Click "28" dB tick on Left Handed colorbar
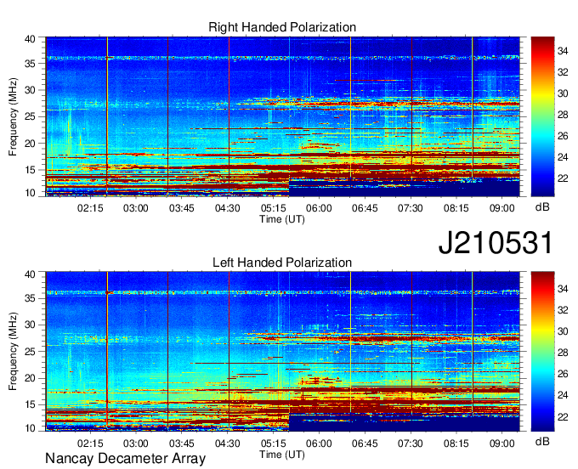This screenshot has width=578, height=469. coord(563,353)
